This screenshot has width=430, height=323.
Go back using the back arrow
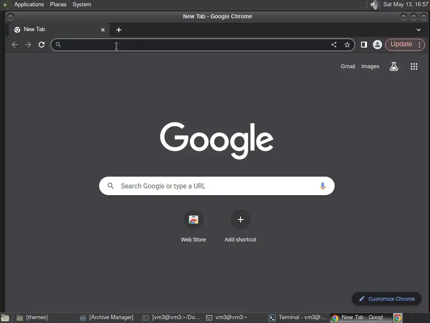pyautogui.click(x=15, y=45)
